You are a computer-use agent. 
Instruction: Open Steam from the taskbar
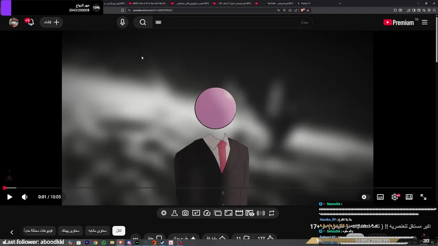(162, 243)
